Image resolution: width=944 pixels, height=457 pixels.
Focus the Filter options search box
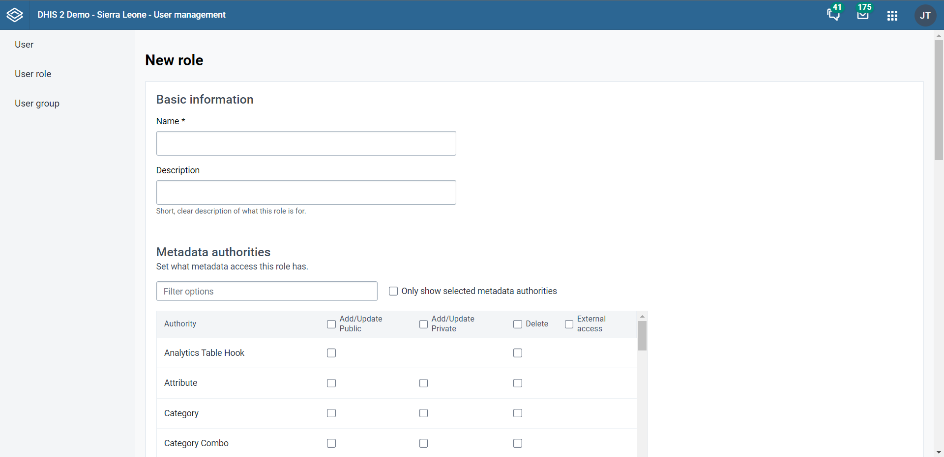point(266,291)
